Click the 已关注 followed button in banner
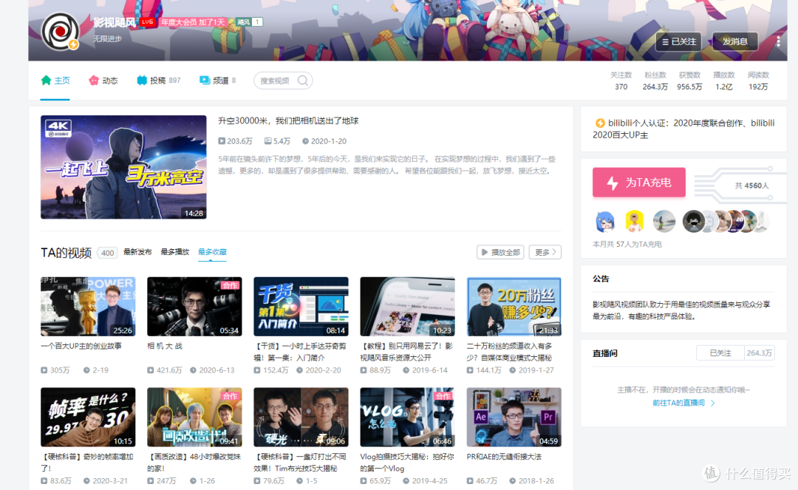 point(679,41)
